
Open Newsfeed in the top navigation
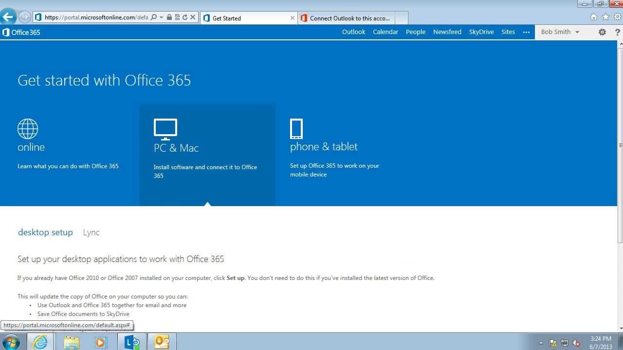447,32
